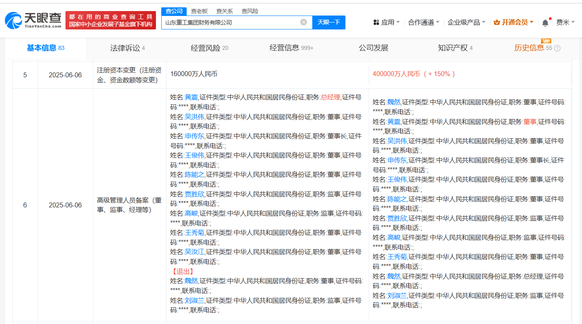The width and height of the screenshot is (582, 324).
Task: Open the 吴汝江 person link
Action: (x=194, y=252)
